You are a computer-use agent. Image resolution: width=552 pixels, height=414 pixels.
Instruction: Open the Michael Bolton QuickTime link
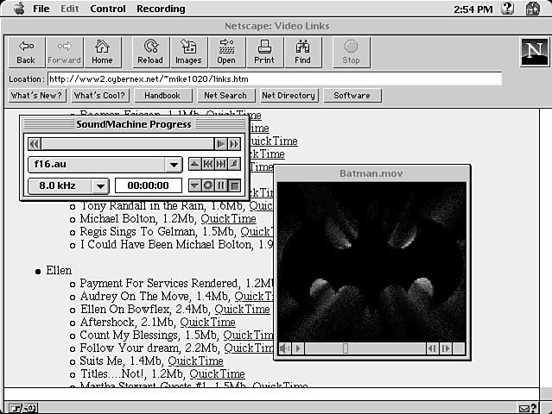tap(228, 219)
